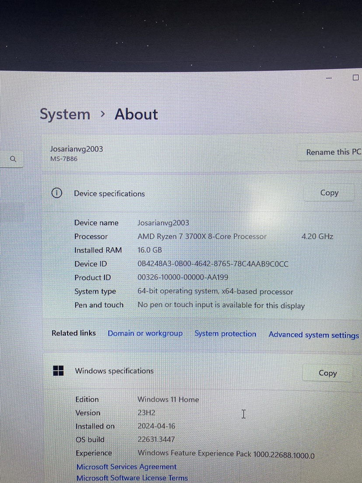The image size is (362, 483).
Task: Open Microsoft Software License Terms link
Action: coord(132,478)
